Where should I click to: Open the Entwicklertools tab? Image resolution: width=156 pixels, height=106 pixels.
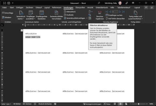[102, 8]
